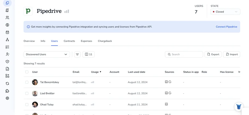Open the users sidebar icon

pyautogui.click(x=7, y=18)
